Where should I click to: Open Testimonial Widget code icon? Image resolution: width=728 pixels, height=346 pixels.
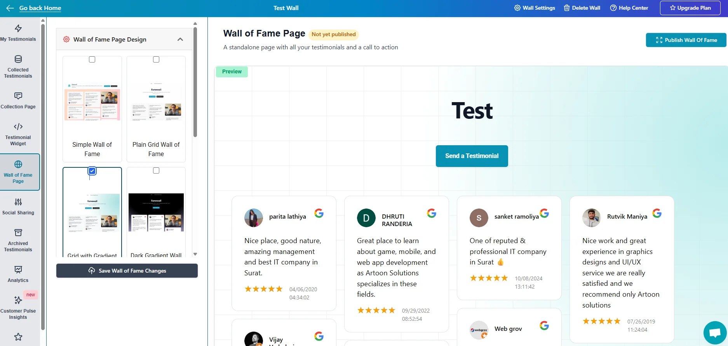(x=18, y=127)
